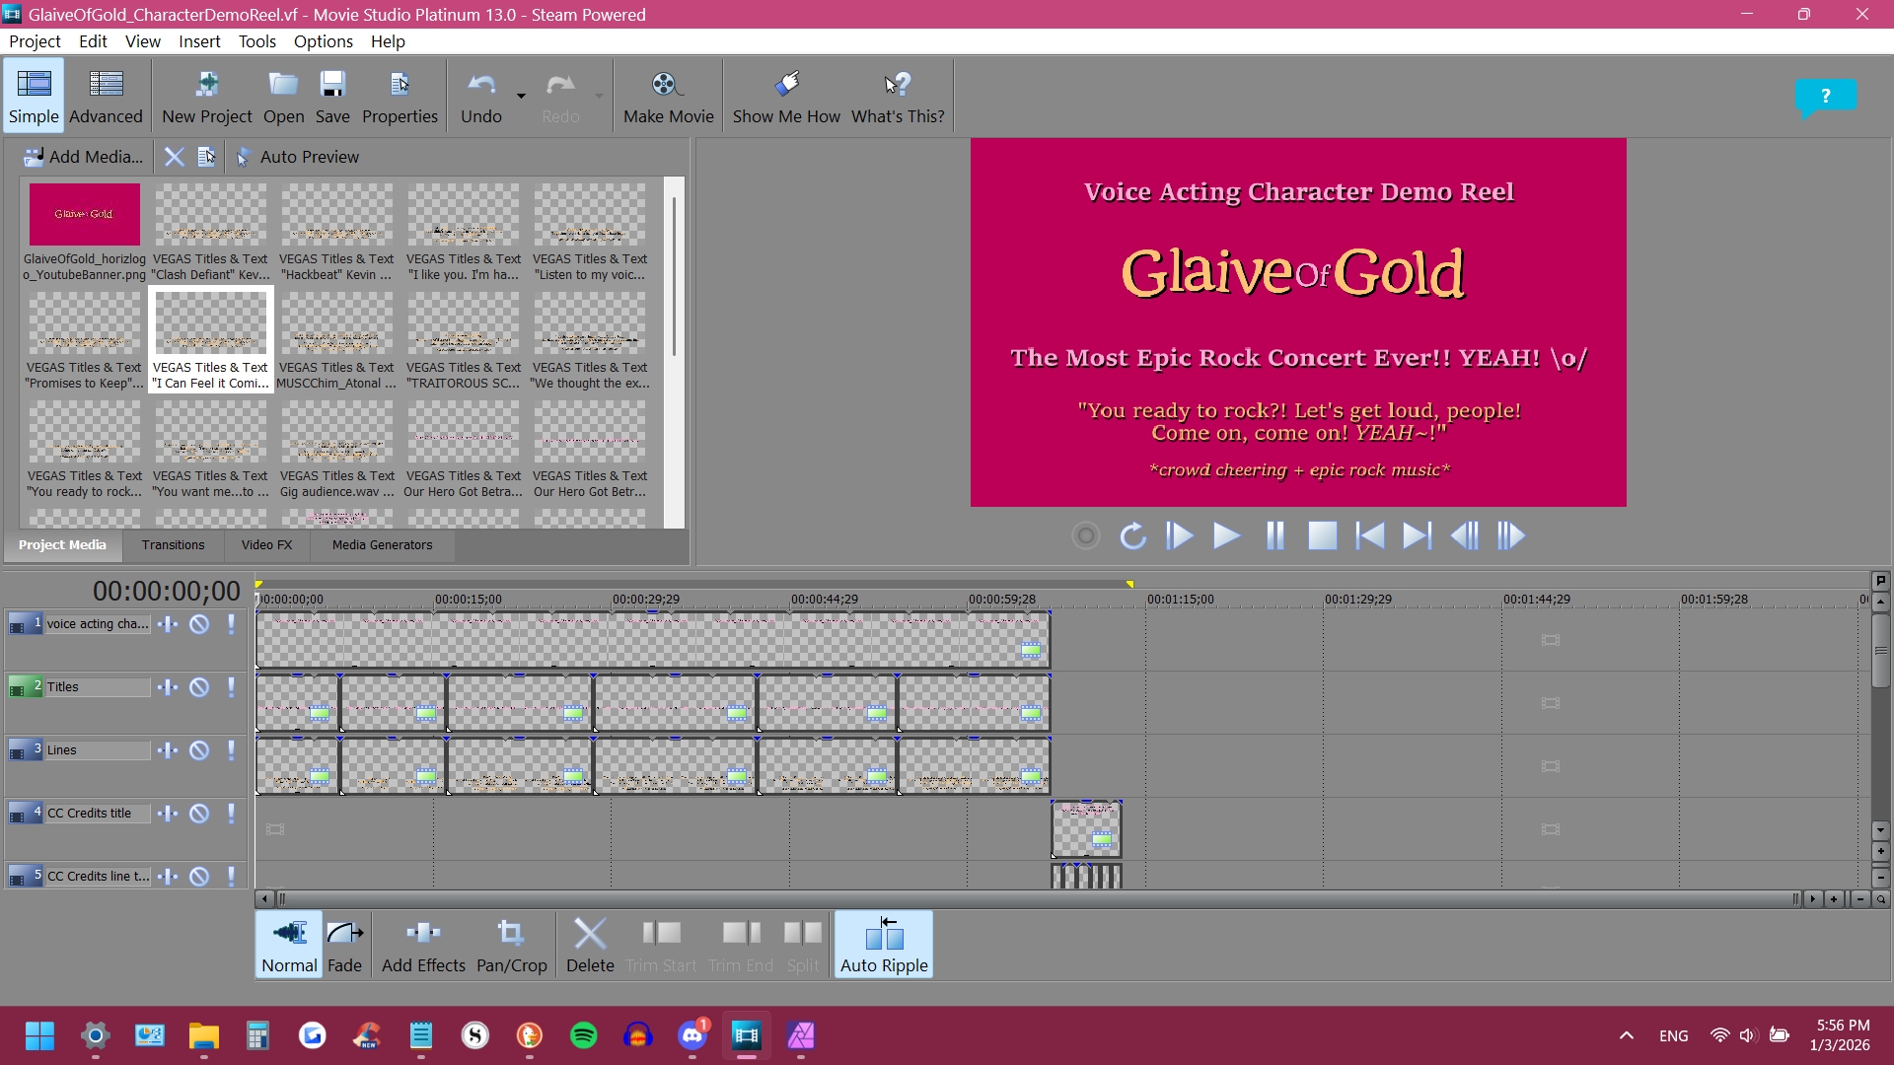Toggle Auto Ripple mode

[x=884, y=945]
